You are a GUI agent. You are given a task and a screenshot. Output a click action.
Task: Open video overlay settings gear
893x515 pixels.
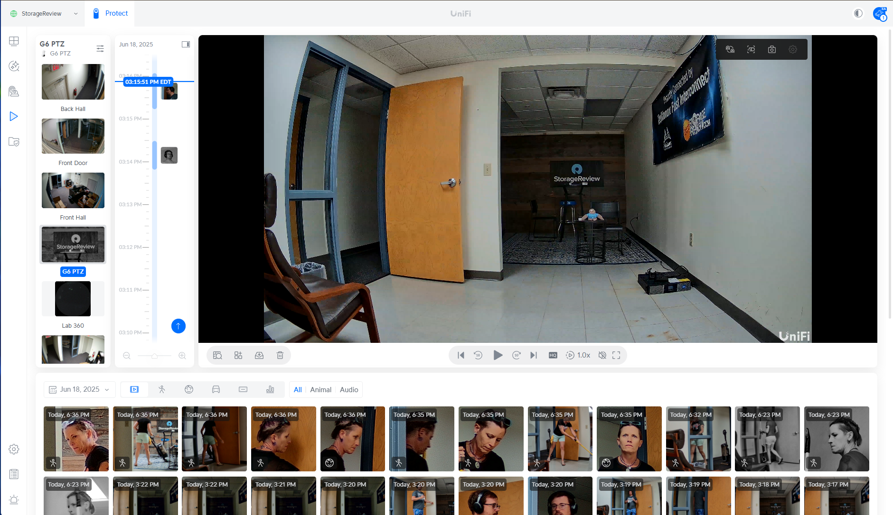point(793,49)
